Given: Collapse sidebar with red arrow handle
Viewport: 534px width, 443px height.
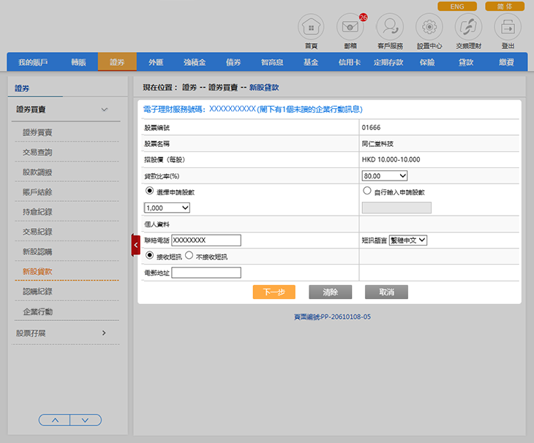Looking at the screenshot, I should 135,245.
